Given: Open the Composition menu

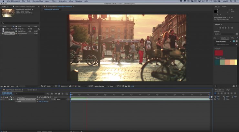Looking at the screenshot, I should (x=37, y=1).
